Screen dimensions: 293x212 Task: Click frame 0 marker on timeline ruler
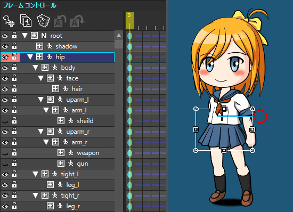(129, 21)
